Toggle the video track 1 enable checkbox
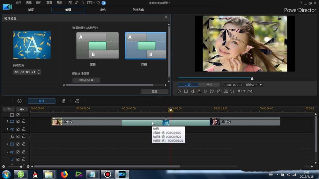Viewport: 319px width, 179px height. [18, 121]
